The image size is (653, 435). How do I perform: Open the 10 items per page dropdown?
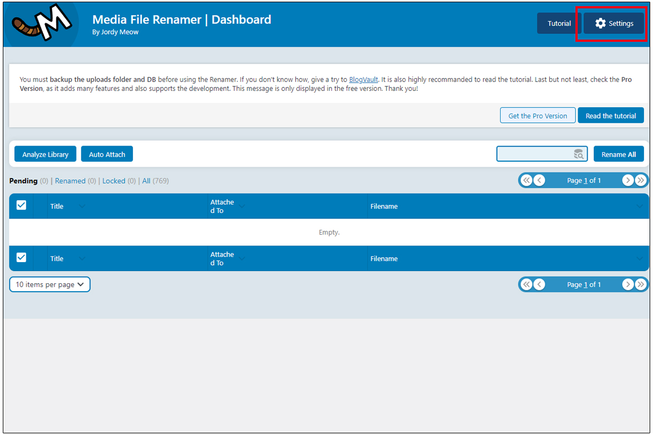tap(50, 284)
